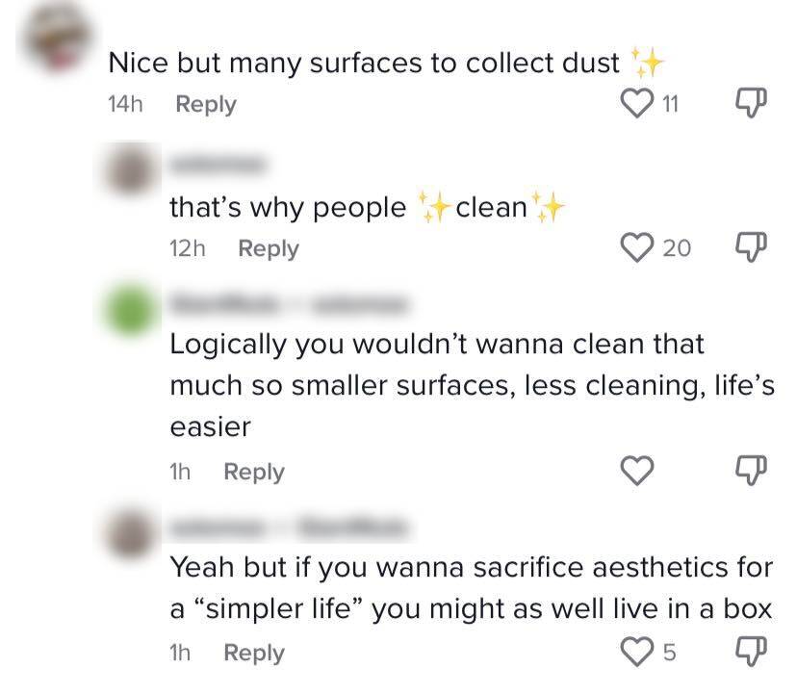Screen dimensions: 797x694
Task: Reply to the "less cleaning, life's easier" comment
Action: click(254, 472)
